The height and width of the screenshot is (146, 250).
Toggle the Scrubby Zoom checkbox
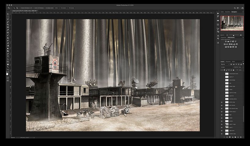[45, 8]
